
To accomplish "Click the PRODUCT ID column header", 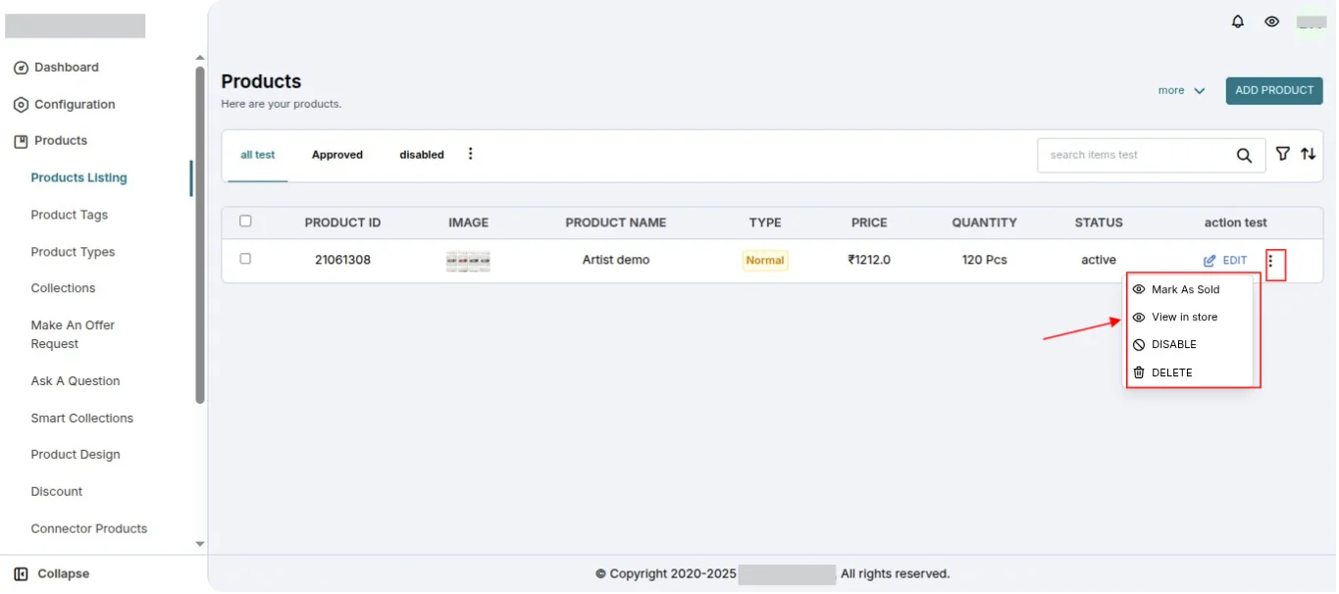I will point(342,223).
